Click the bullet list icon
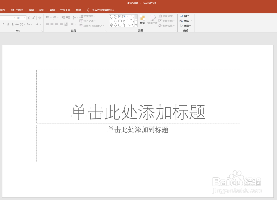The image size is (277, 200). click(47, 18)
